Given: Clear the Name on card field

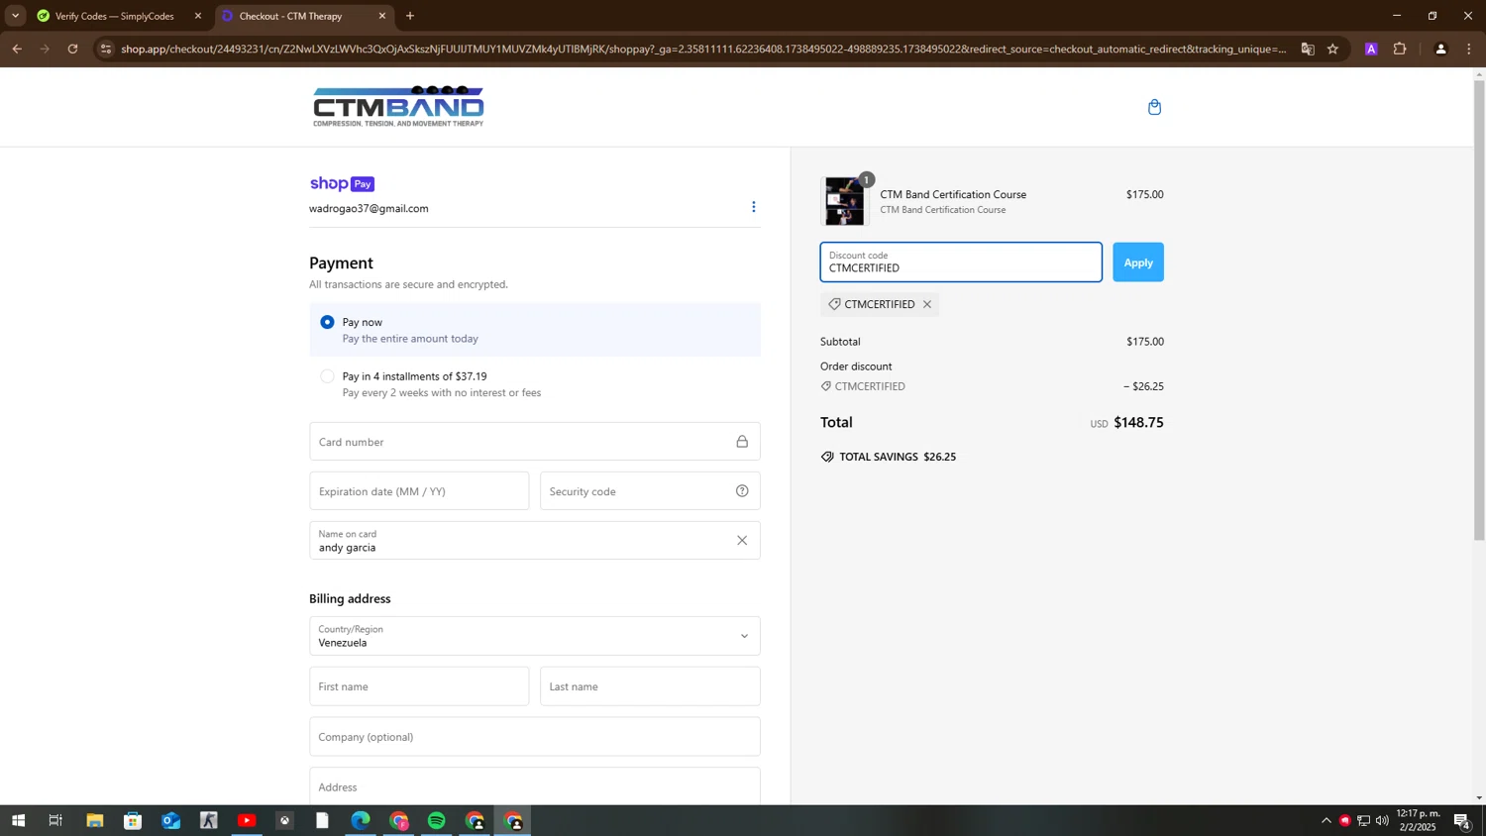Looking at the screenshot, I should pyautogui.click(x=742, y=541).
